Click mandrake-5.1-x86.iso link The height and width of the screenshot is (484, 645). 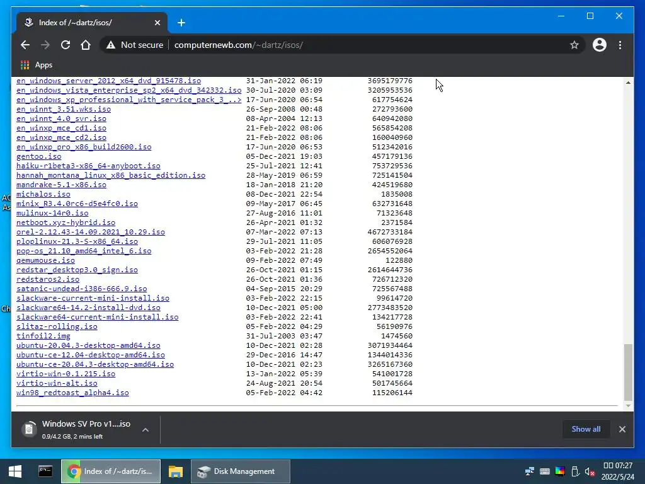(x=61, y=185)
